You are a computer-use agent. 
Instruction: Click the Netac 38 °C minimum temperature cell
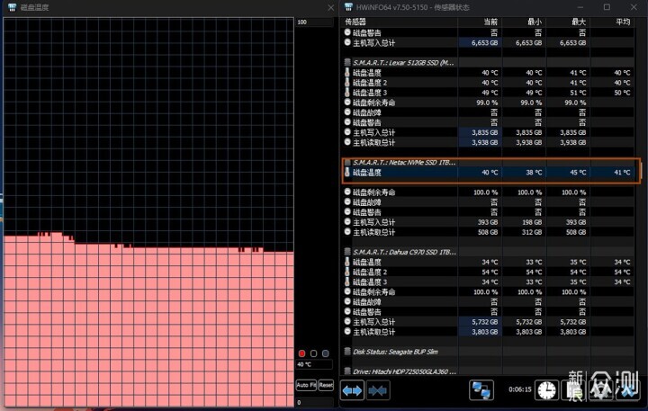pyautogui.click(x=534, y=173)
